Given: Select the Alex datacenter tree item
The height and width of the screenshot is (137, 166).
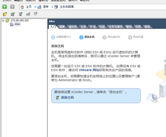Looking at the screenshot, I should 17,24.
